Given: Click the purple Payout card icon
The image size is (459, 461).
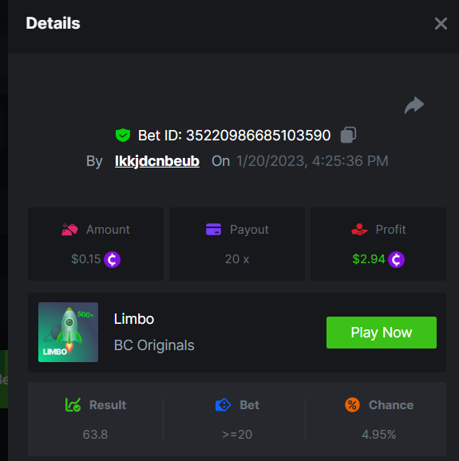Looking at the screenshot, I should pyautogui.click(x=214, y=230).
